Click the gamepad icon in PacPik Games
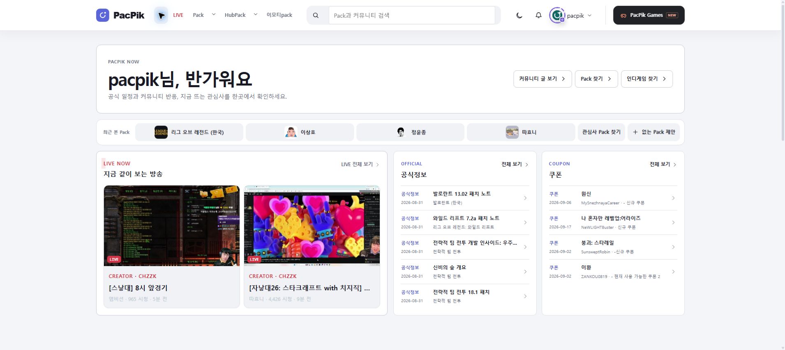Image resolution: width=785 pixels, height=350 pixels. (x=623, y=15)
